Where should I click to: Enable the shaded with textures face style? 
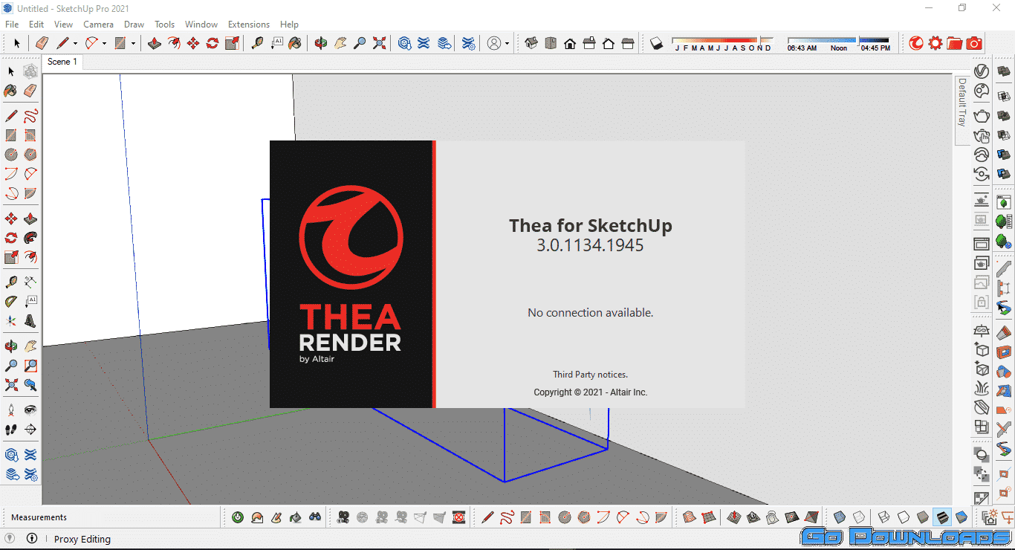coord(941,517)
